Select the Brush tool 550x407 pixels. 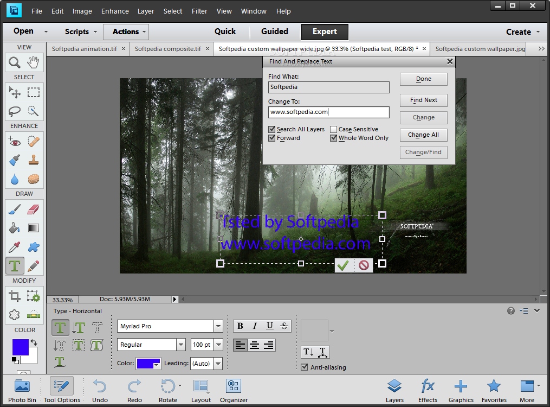[x=15, y=209]
